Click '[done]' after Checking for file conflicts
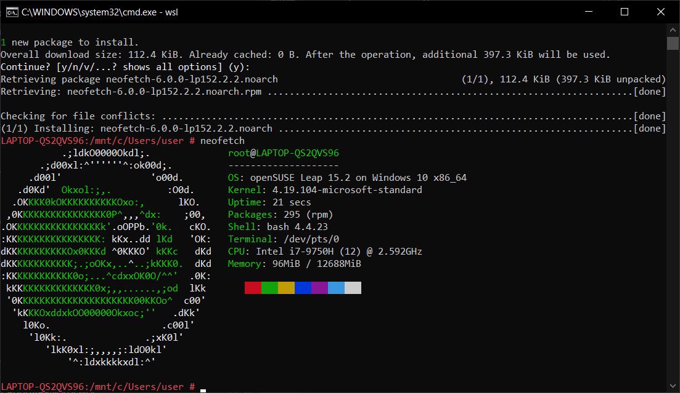Image resolution: width=680 pixels, height=393 pixels. coord(649,116)
